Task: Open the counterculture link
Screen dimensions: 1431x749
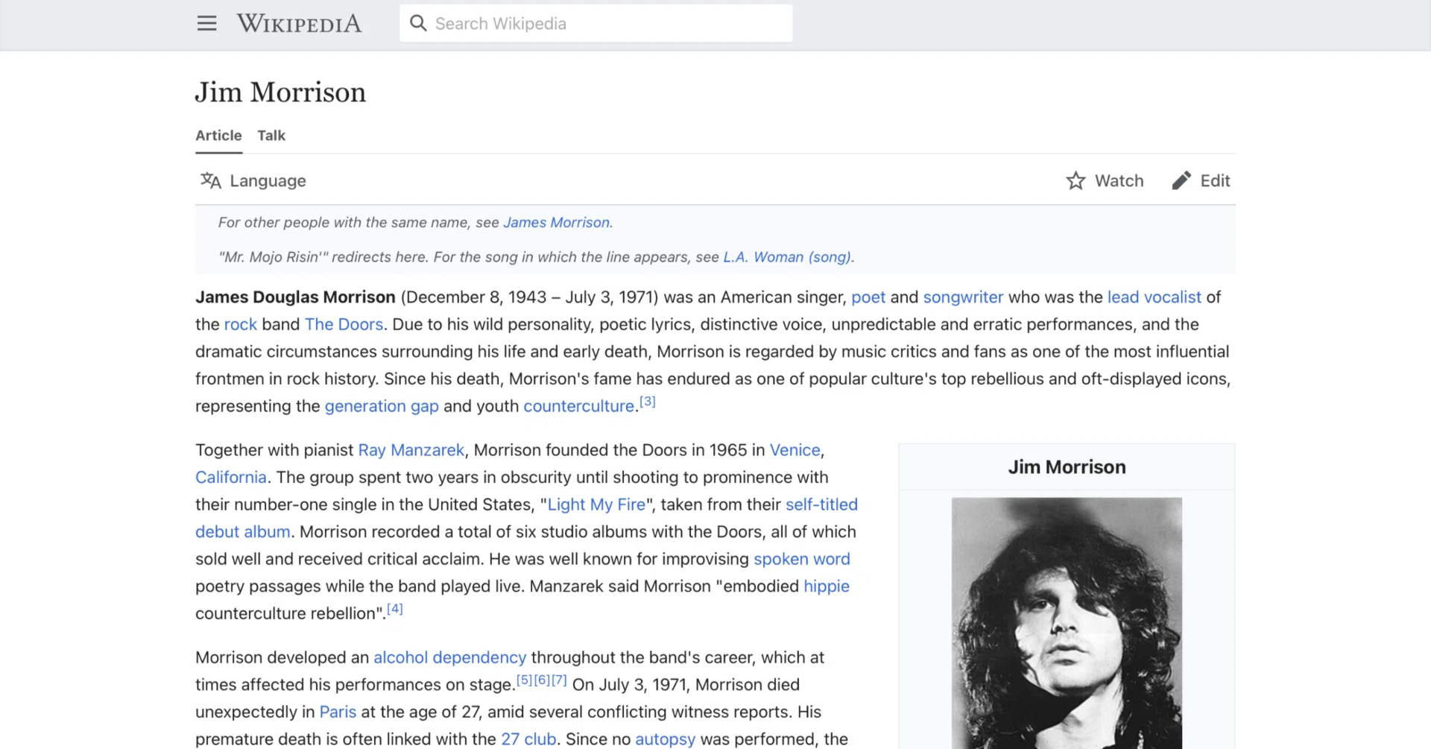Action: [578, 406]
